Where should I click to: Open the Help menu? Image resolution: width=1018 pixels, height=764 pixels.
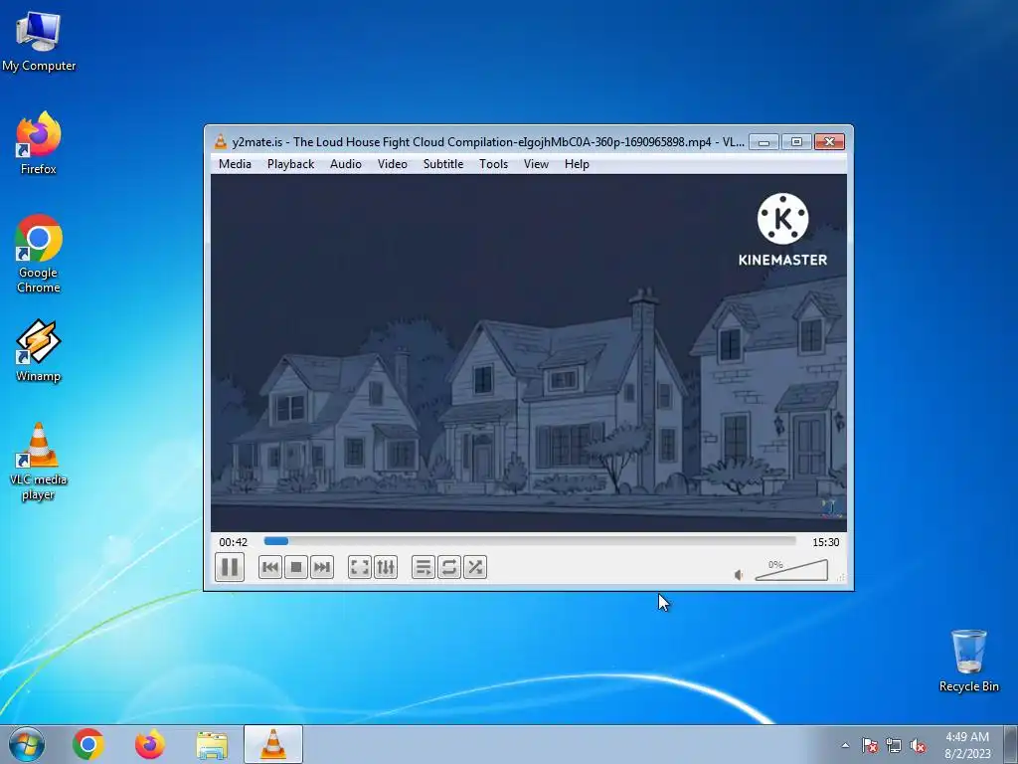point(577,164)
